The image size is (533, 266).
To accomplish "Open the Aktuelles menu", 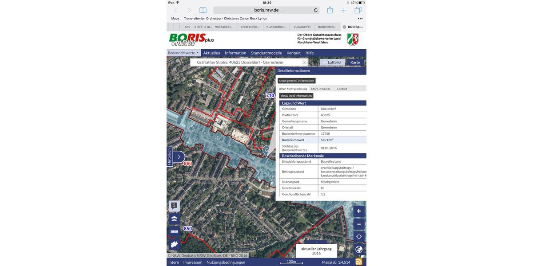I will click(211, 53).
